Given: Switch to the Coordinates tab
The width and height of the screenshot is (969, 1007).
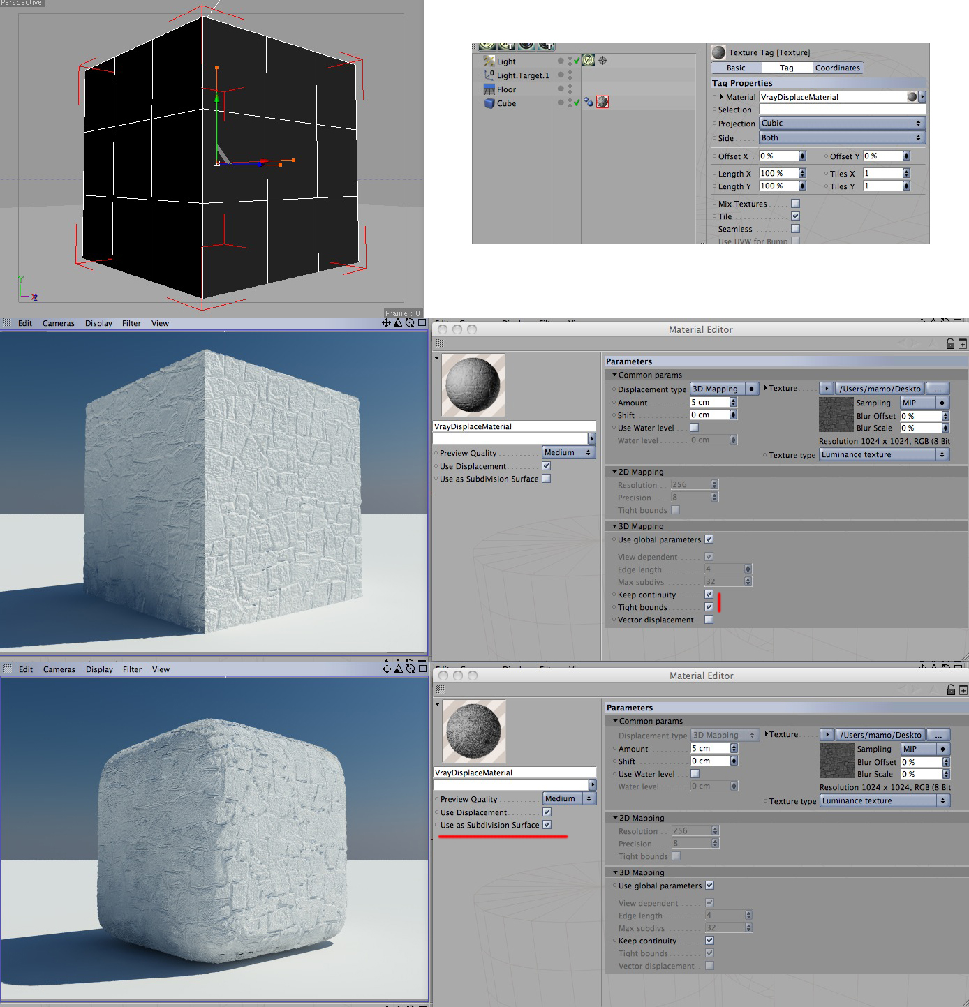Looking at the screenshot, I should coord(838,68).
